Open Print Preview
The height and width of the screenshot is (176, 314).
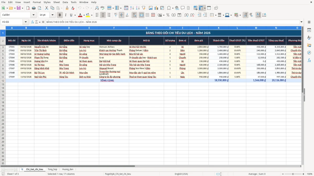coord(39,8)
